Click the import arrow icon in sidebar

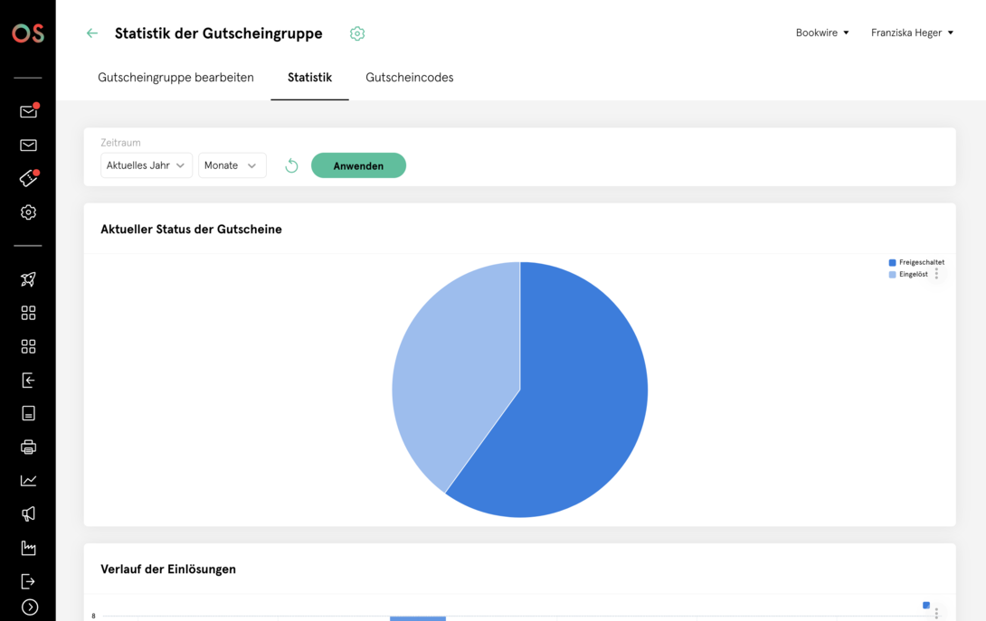(28, 381)
